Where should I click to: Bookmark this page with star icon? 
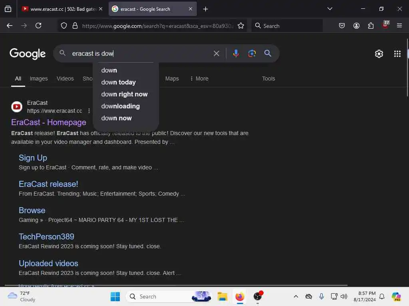(x=241, y=25)
